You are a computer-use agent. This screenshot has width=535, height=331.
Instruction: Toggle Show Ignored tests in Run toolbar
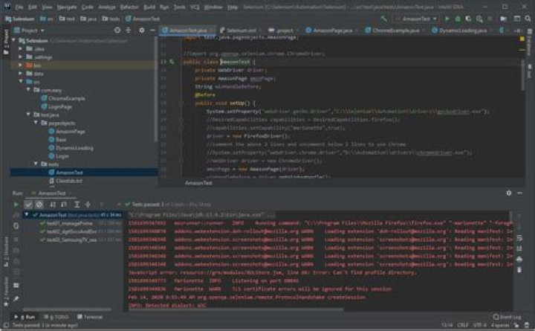point(39,205)
